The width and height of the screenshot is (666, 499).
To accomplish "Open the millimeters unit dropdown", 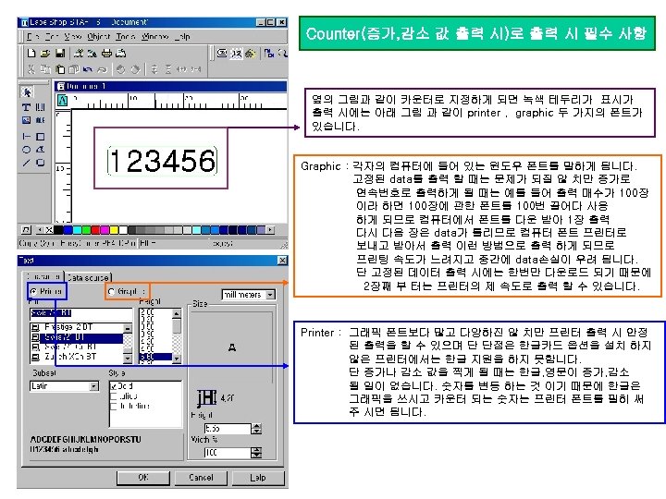I will click(270, 295).
